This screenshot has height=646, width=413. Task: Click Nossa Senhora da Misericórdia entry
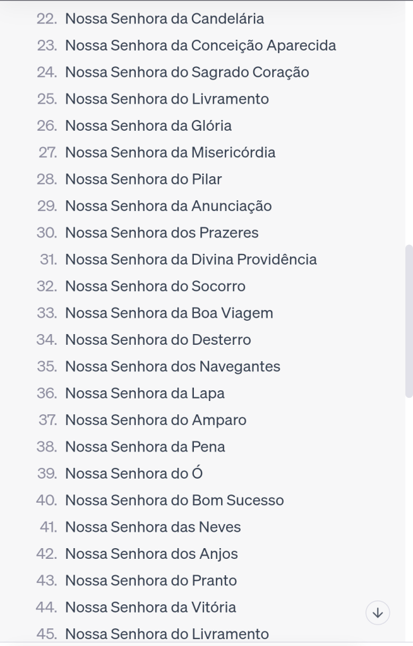click(171, 152)
